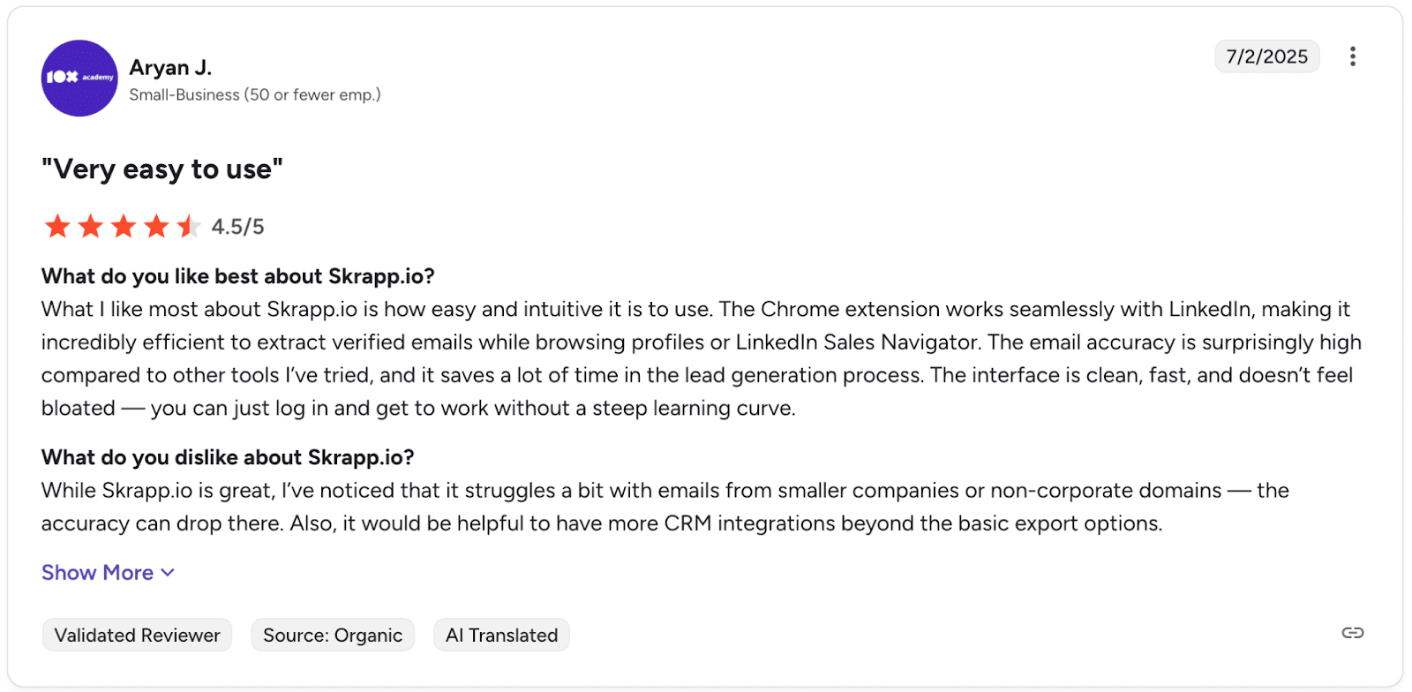
Task: Open the three-dot review options menu
Action: 1352,56
